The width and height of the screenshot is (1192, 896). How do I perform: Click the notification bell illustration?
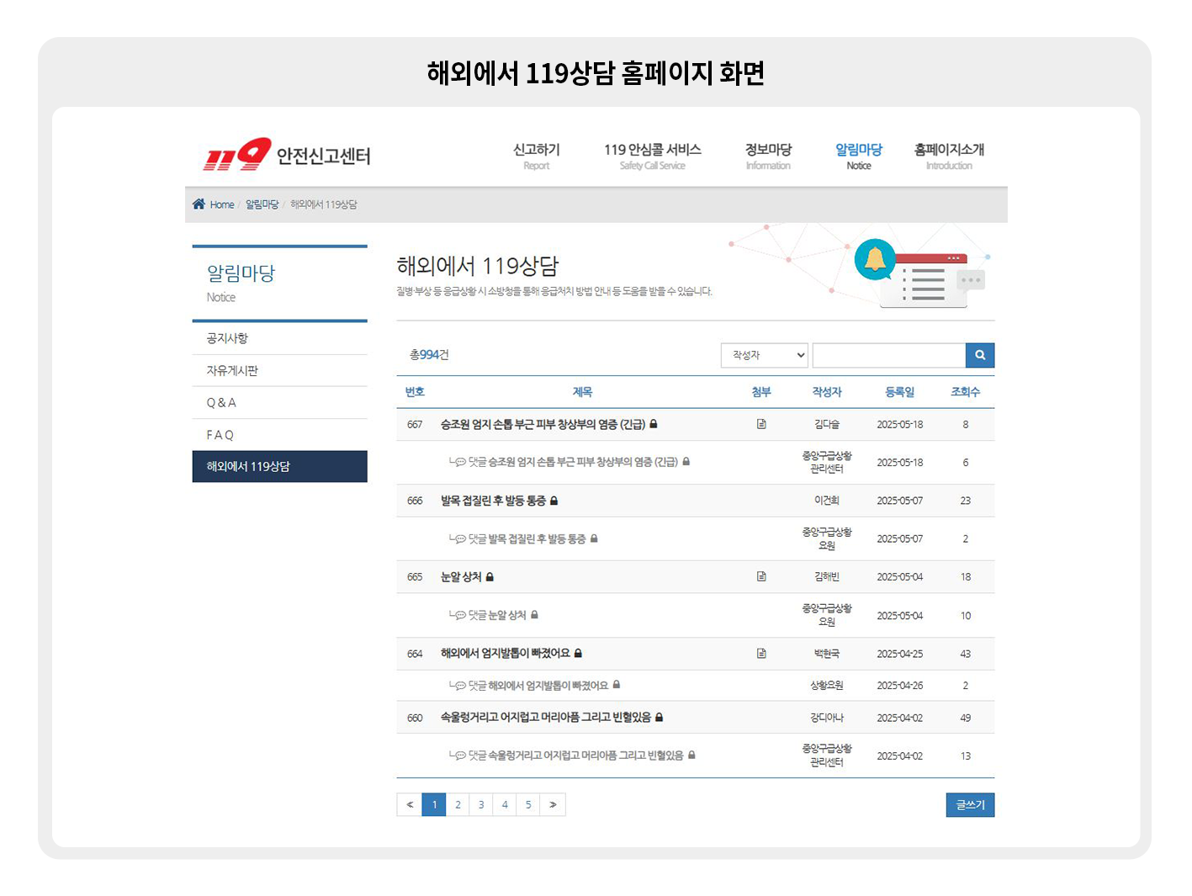(875, 260)
